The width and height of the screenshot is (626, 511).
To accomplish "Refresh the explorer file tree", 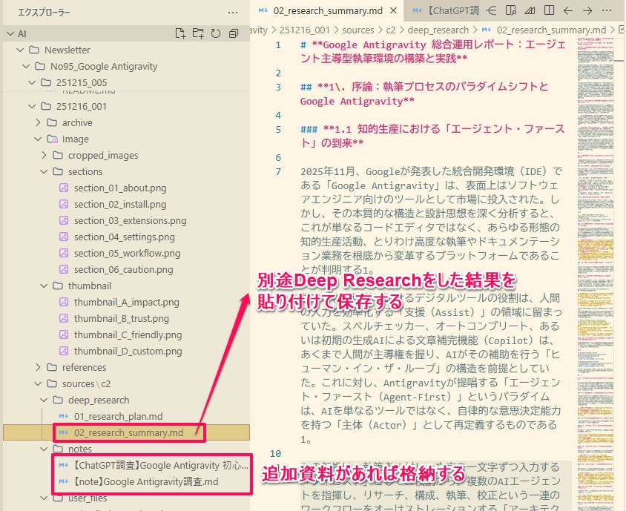I will click(216, 33).
